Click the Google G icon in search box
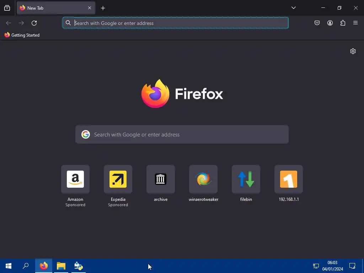The width and height of the screenshot is (364, 273). pyautogui.click(x=86, y=134)
